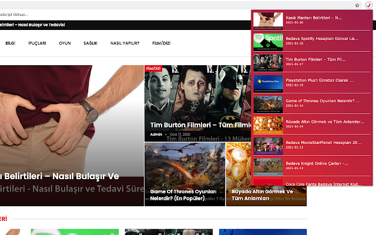The height and width of the screenshot is (235, 376).
Task: Bookmark this page with the star icon
Action: click(x=357, y=5)
